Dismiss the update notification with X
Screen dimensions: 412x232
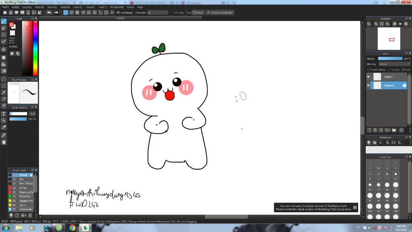(x=355, y=207)
